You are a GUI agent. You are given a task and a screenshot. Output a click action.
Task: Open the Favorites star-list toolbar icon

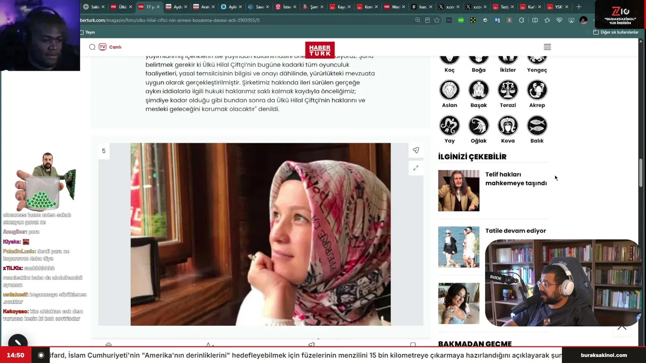tap(547, 20)
